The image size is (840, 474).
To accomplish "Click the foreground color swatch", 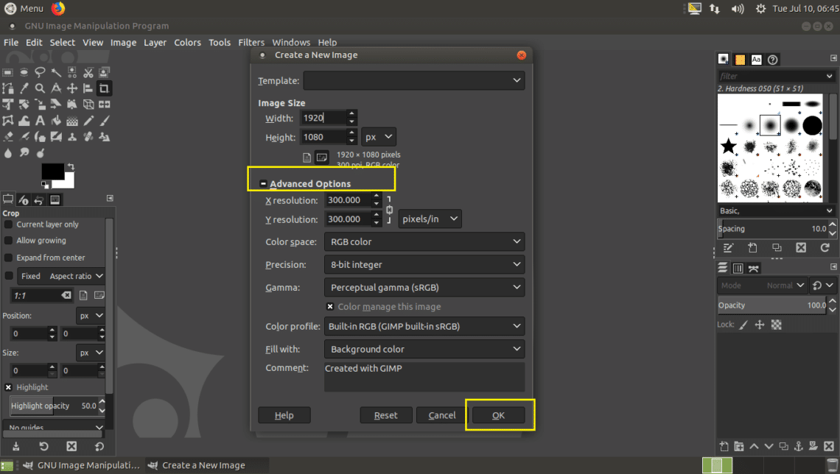I will [x=52, y=171].
